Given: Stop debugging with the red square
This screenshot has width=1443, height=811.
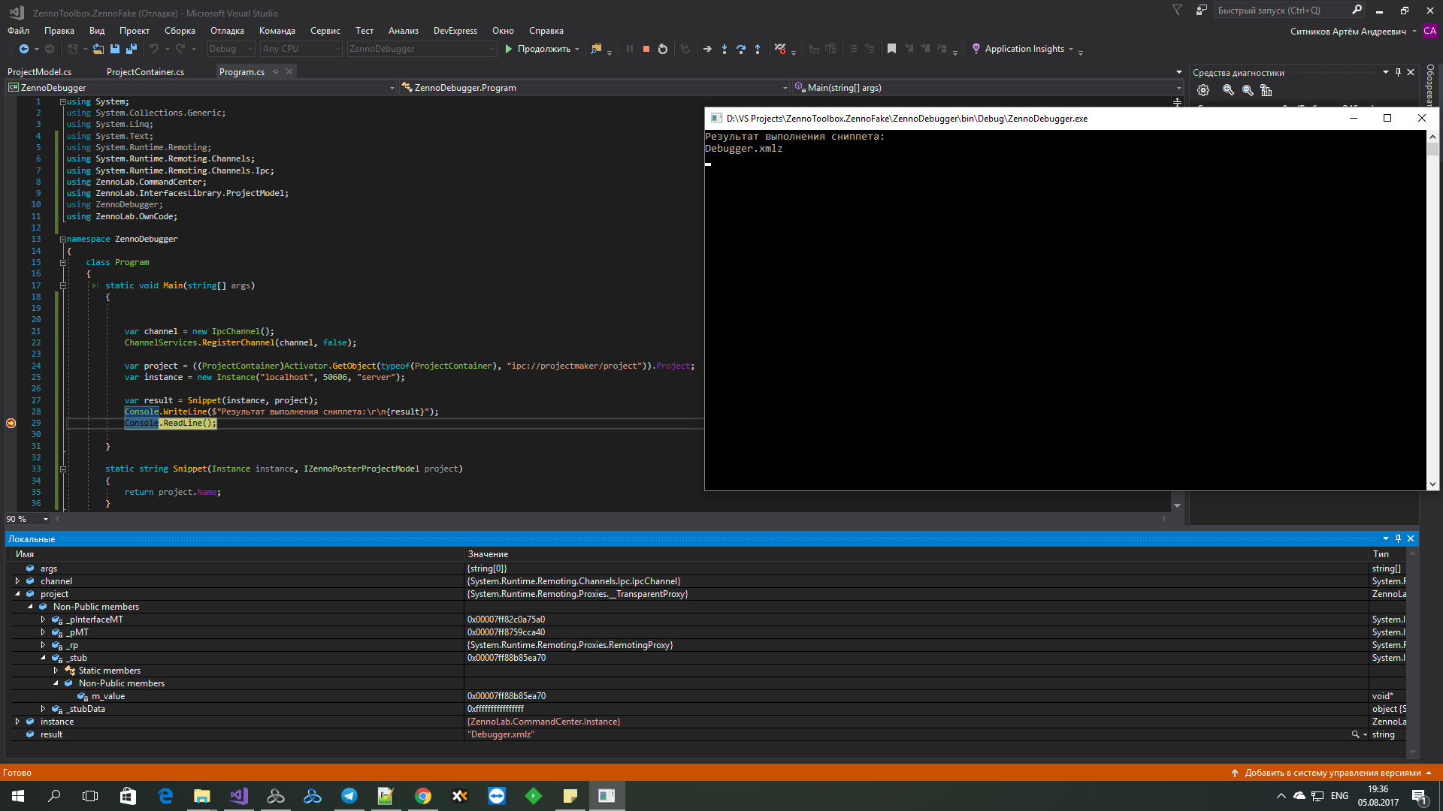Looking at the screenshot, I should pos(646,49).
